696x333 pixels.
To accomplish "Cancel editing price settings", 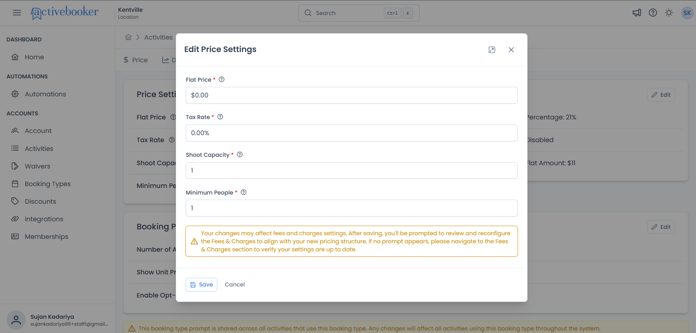I will coord(235,285).
